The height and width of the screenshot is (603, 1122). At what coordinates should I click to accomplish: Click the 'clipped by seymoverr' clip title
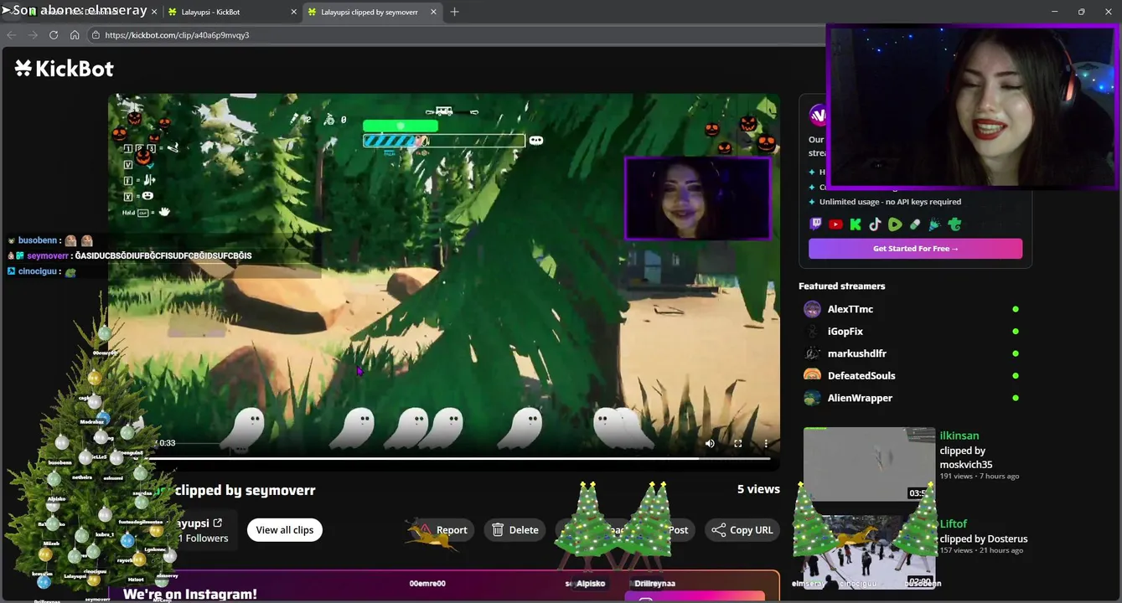[x=245, y=491]
